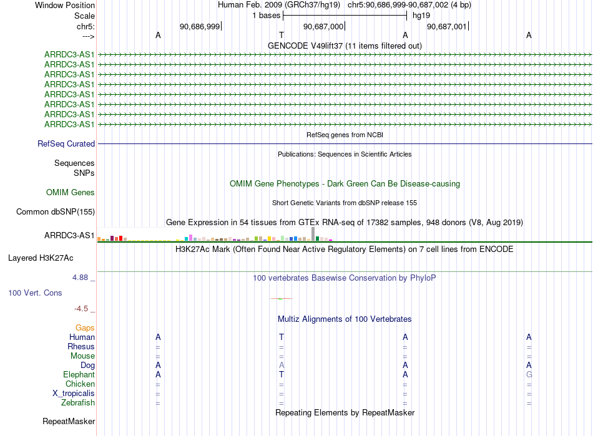This screenshot has height=436, width=593.
Task: Open the 'RefSeq Curated' track label
Action: click(66, 143)
